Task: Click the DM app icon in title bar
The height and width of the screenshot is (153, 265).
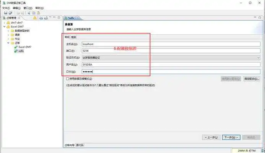Action: 4,3
